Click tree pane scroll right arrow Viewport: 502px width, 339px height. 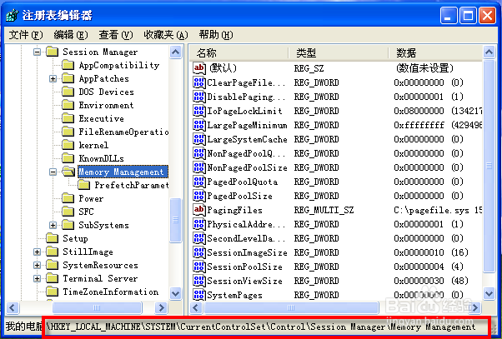tap(161, 307)
